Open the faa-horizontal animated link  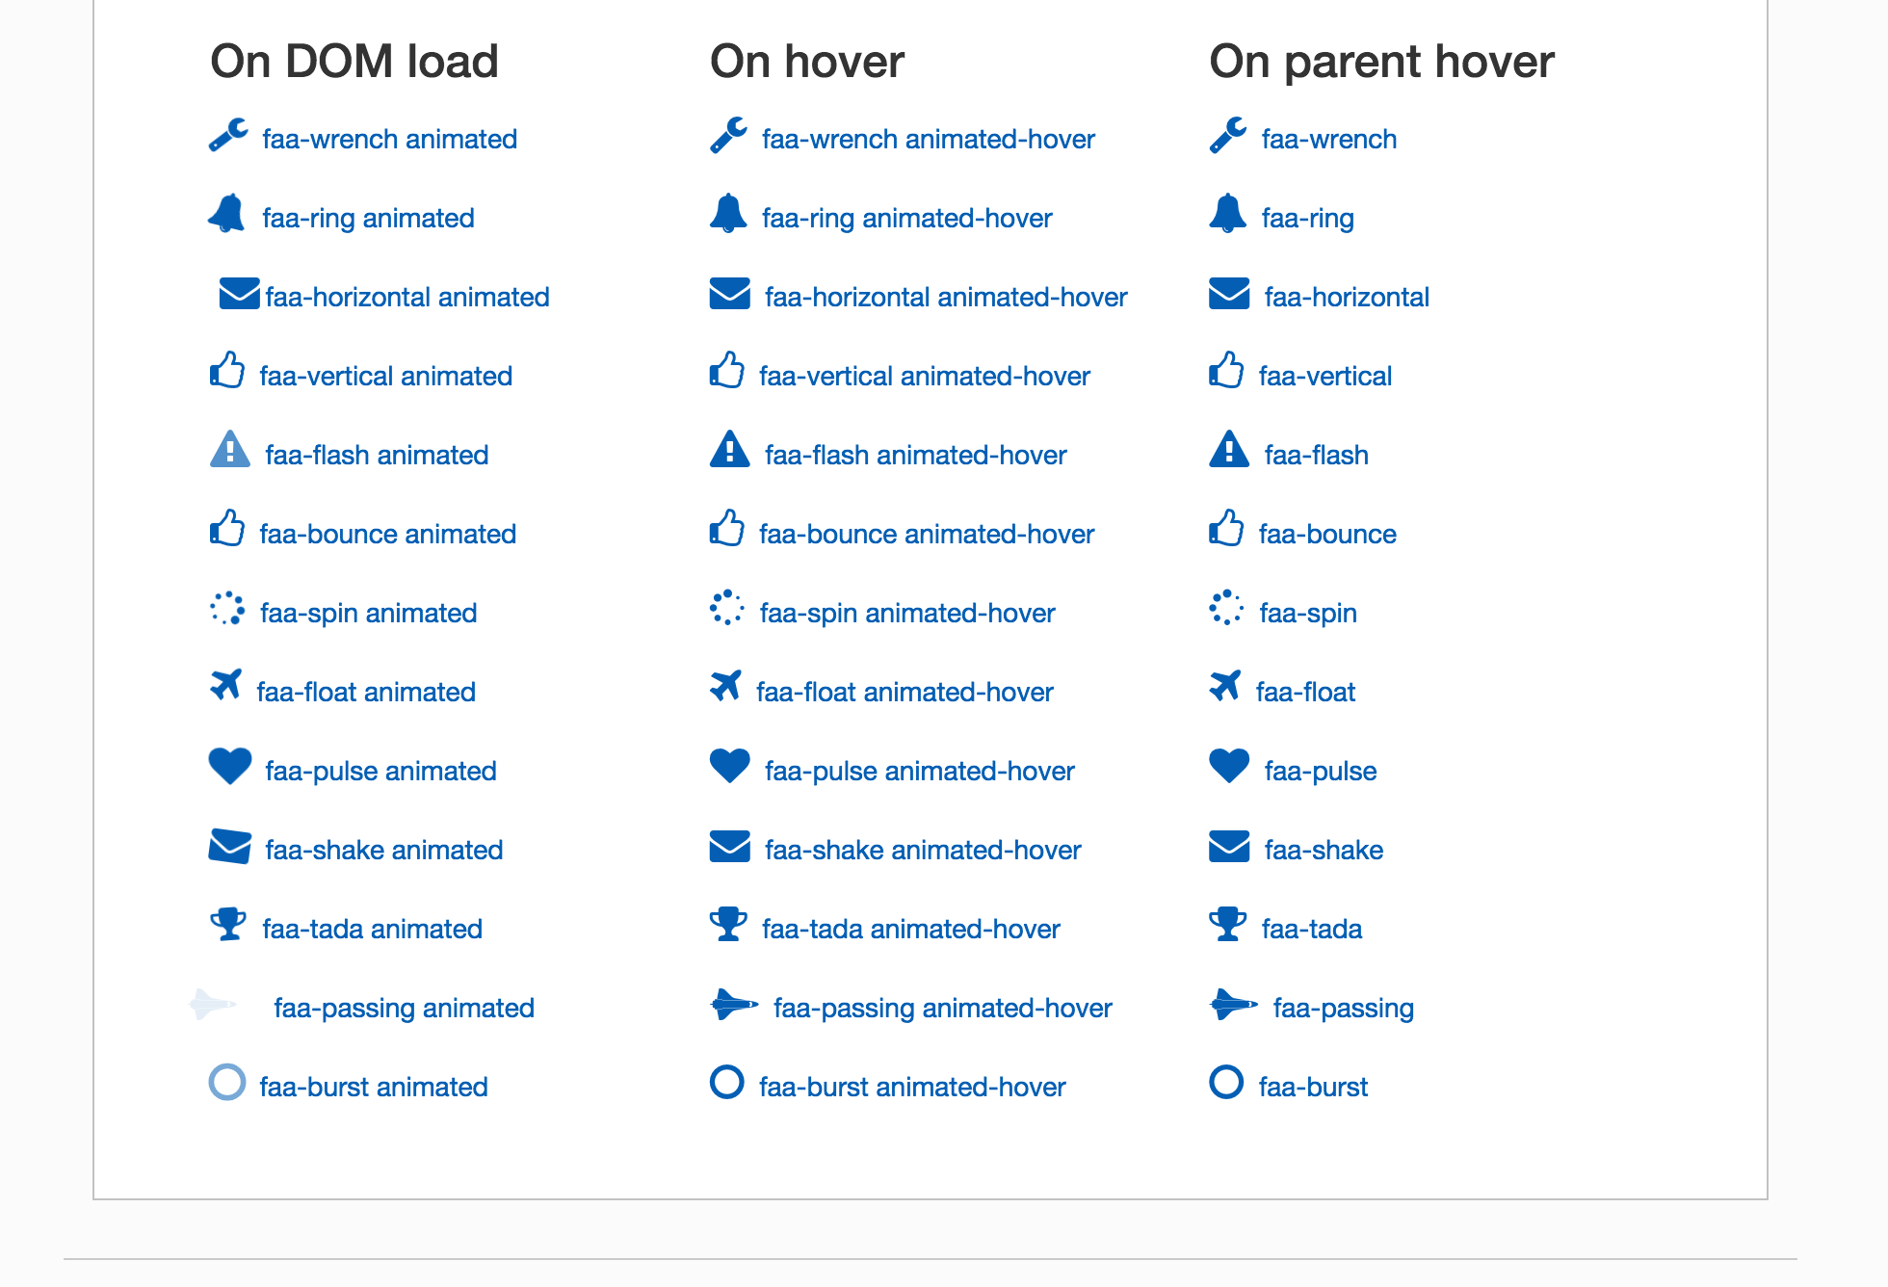pyautogui.click(x=407, y=297)
